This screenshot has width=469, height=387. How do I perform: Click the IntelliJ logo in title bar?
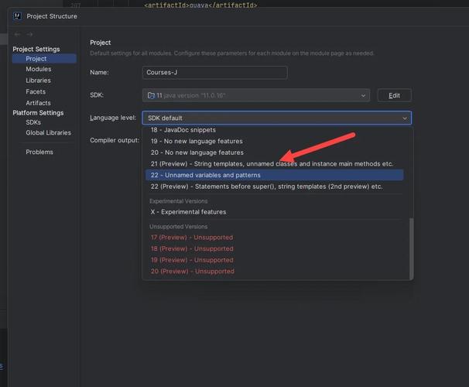17,15
